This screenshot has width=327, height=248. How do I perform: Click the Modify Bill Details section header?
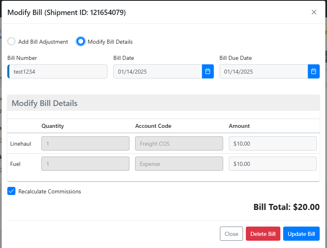tap(45, 103)
